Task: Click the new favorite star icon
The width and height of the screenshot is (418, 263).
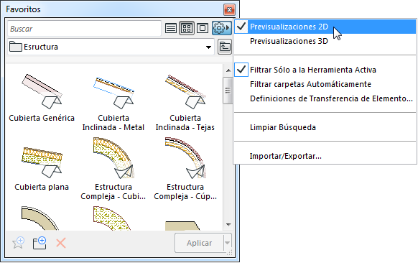Action: [x=19, y=243]
